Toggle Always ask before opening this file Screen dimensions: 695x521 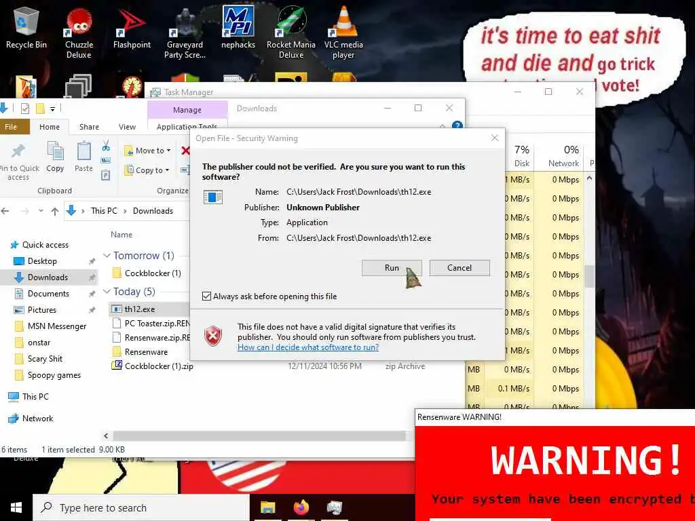pos(206,296)
